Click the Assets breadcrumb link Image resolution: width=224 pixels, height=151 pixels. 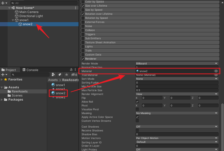click(53, 80)
